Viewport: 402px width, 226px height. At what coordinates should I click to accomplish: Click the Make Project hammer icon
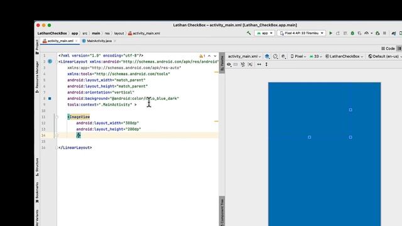(249, 33)
